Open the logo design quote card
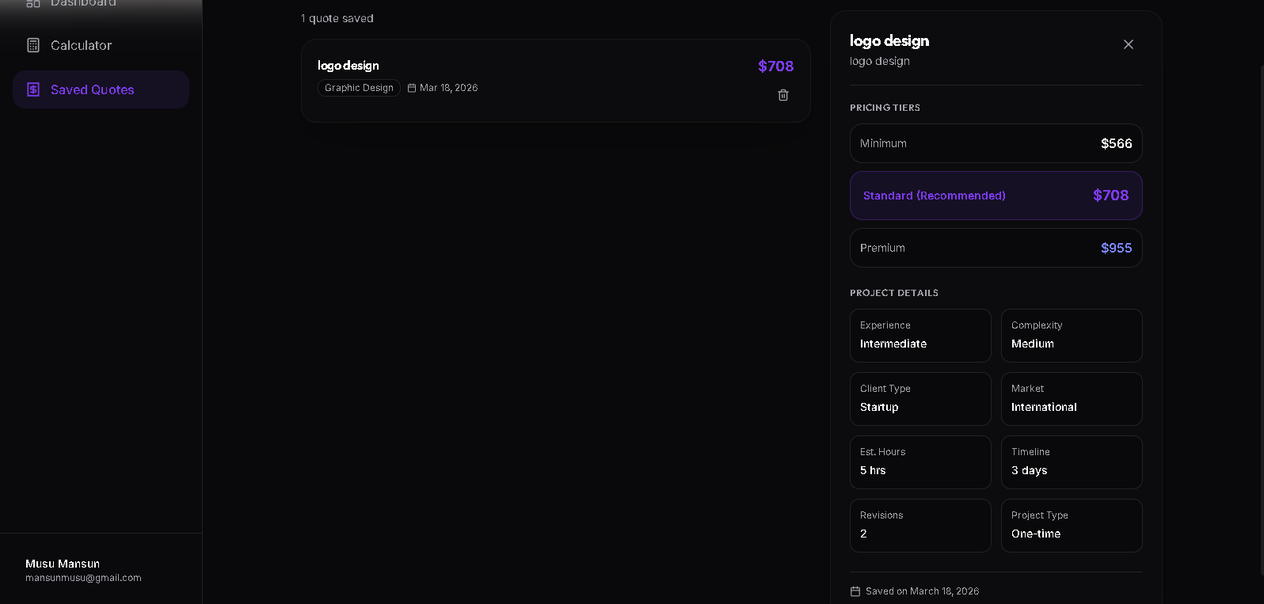Viewport: 1264px width, 604px height. [555, 81]
